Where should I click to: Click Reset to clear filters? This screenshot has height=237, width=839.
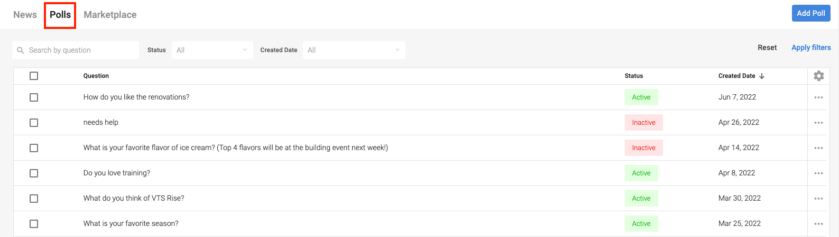(767, 47)
